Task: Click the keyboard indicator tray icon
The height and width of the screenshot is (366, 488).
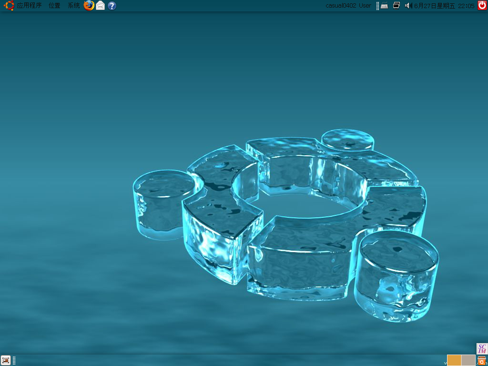Action: (385, 6)
